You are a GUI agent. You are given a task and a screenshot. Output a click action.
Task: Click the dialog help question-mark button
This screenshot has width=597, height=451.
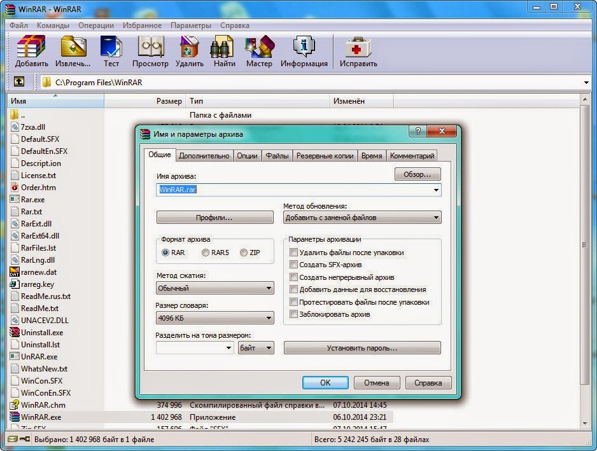click(x=418, y=131)
